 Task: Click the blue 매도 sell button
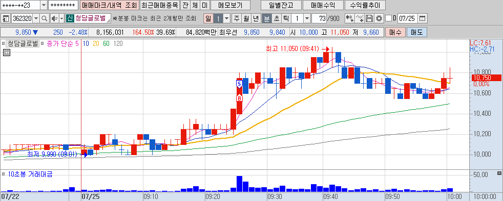tap(416, 32)
